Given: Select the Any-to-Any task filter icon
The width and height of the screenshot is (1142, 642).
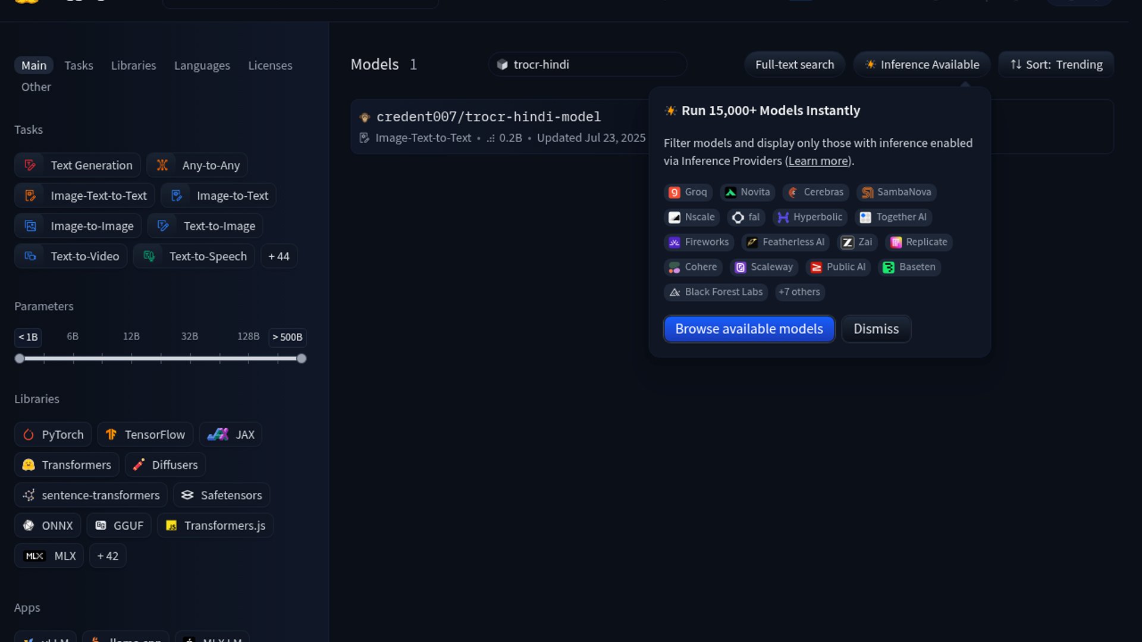Looking at the screenshot, I should (x=162, y=165).
